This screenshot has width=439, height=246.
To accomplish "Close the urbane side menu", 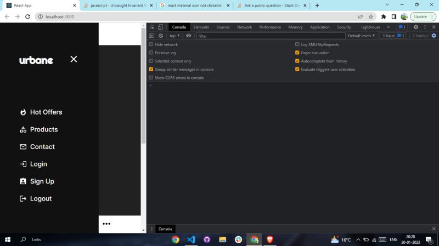I will (74, 59).
